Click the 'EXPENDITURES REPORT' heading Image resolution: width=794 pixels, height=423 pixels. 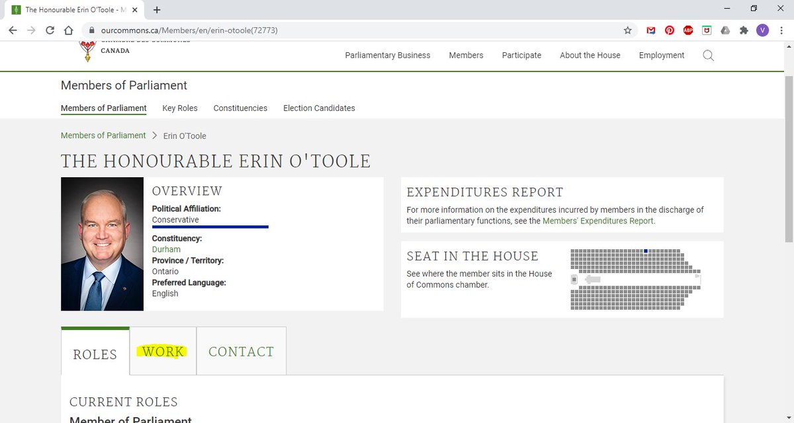tap(485, 192)
